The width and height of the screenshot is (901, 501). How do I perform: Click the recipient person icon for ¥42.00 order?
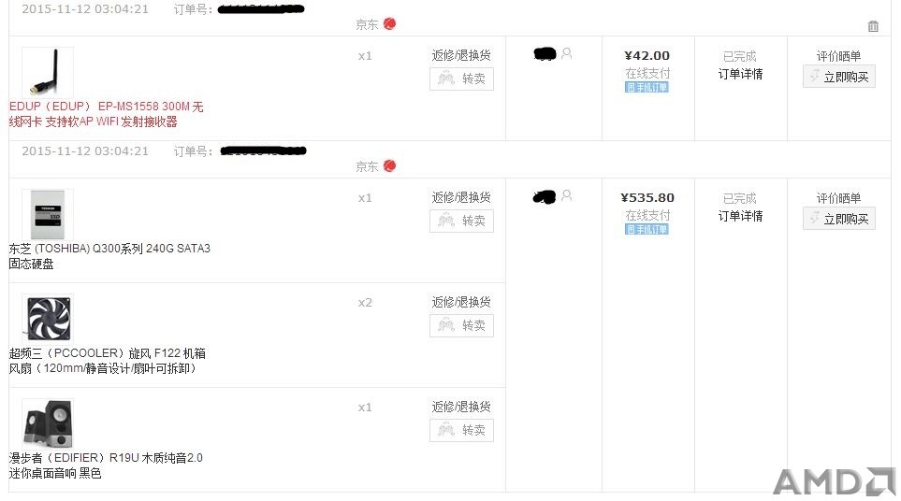567,53
